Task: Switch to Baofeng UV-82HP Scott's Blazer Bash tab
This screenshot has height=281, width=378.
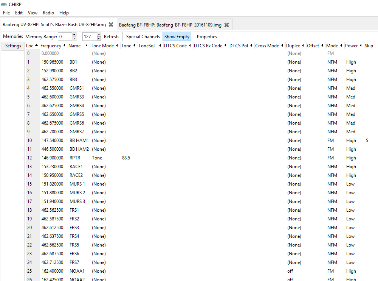Action: click(54, 24)
